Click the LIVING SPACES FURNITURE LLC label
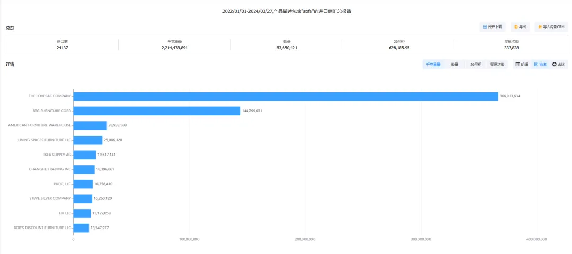Image resolution: width=572 pixels, height=254 pixels. coord(44,140)
